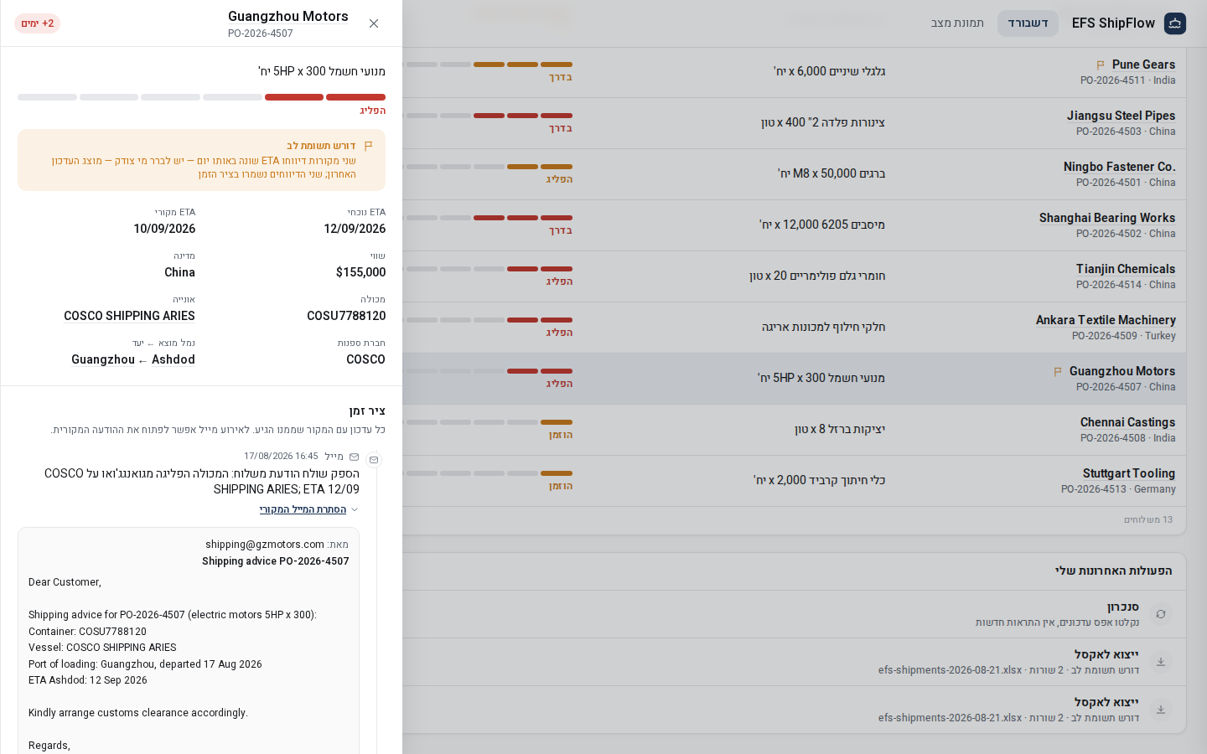The image size is (1207, 754).
Task: Click original ETA value 10/09/2026
Action: (164, 229)
